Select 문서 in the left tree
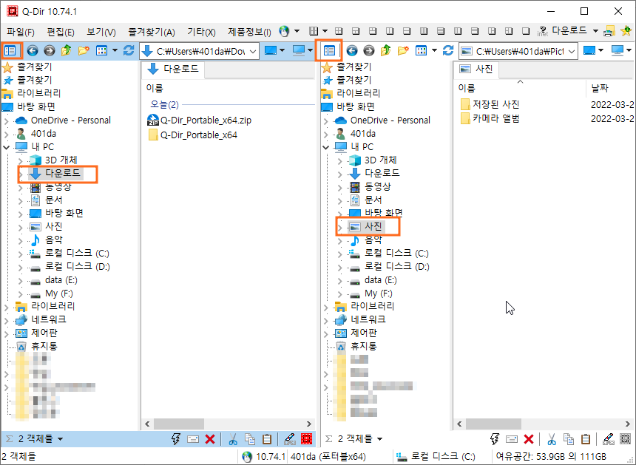Viewport: 636px width, 465px height. click(x=53, y=200)
